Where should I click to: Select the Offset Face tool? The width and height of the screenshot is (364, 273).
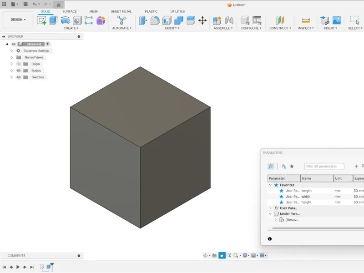click(191, 20)
